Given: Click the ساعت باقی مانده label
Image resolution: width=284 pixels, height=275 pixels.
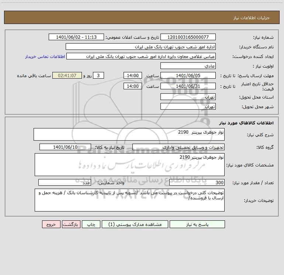Looking at the screenshot, I should 34,76.
